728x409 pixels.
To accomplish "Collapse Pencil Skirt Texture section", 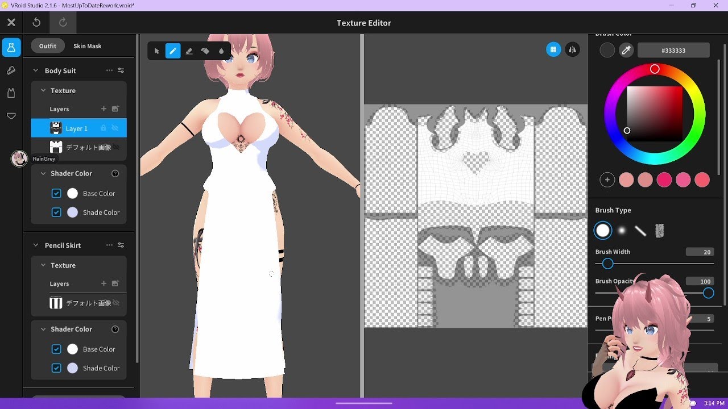I will (43, 265).
